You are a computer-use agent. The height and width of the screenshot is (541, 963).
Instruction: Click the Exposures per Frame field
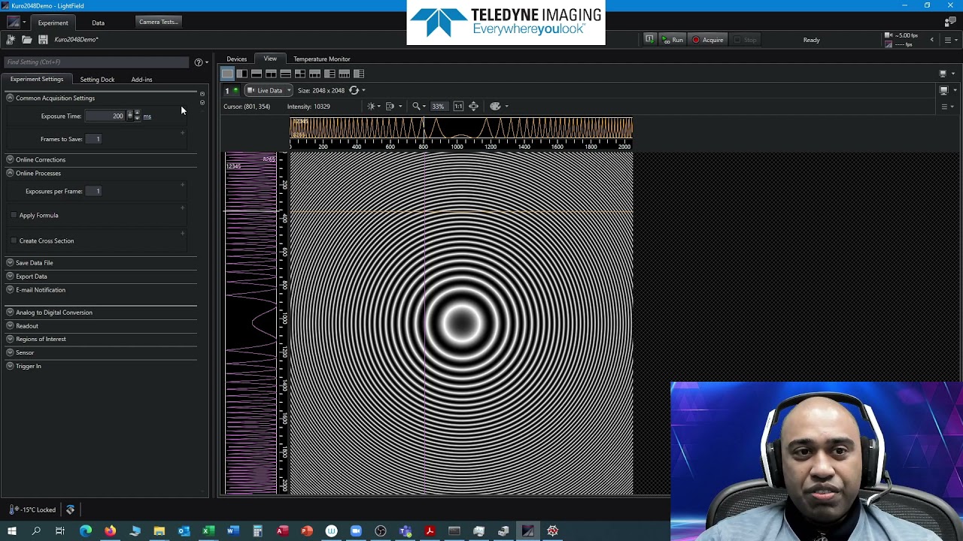[93, 192]
